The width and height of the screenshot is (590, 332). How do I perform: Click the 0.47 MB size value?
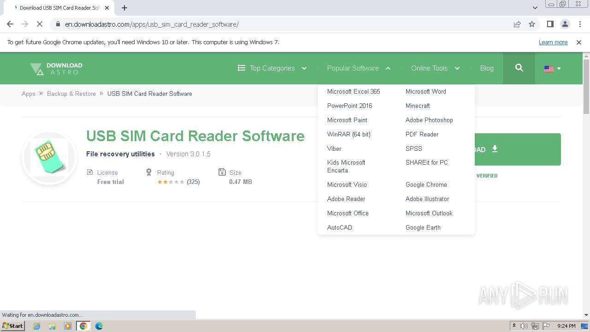(241, 182)
